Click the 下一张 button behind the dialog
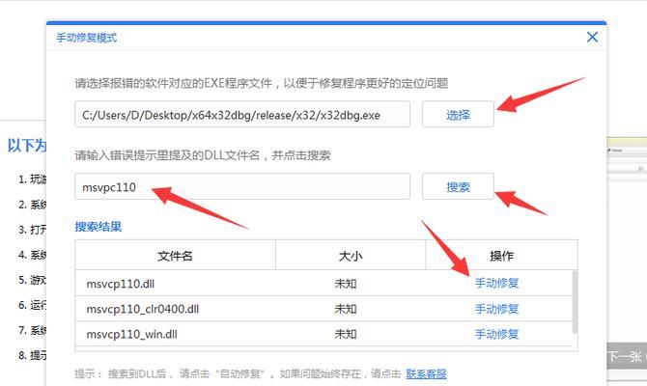 point(627,356)
